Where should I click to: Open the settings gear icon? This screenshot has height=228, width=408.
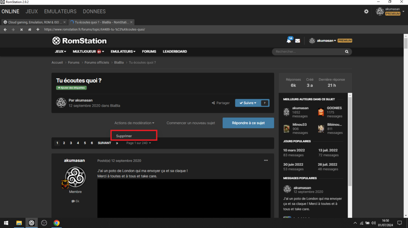[x=366, y=11]
